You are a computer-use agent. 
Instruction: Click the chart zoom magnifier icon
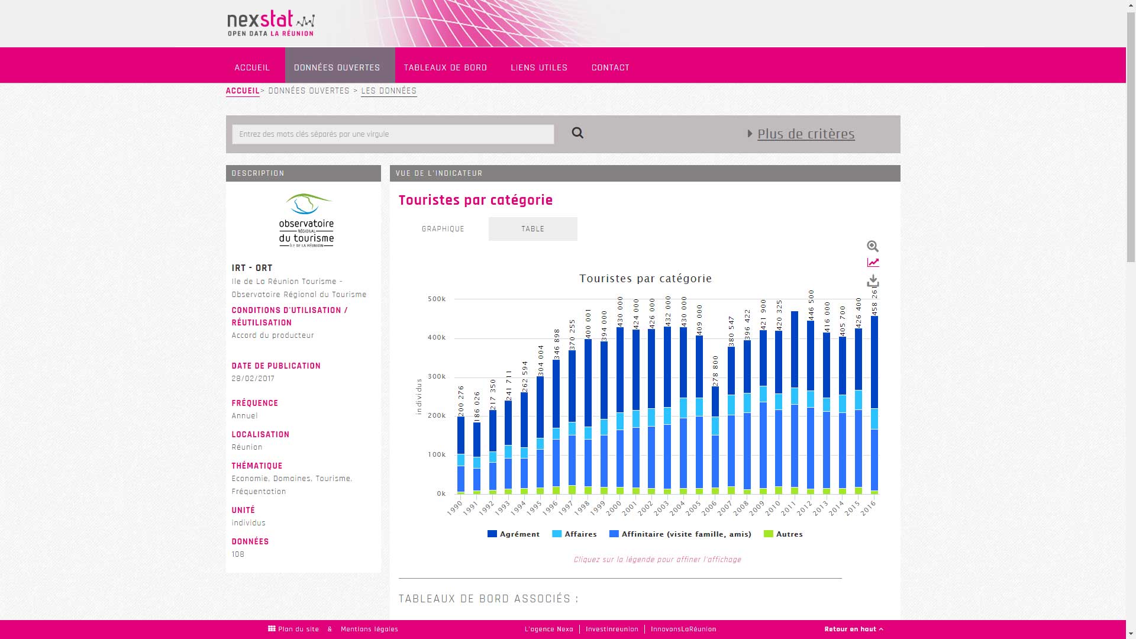click(x=873, y=246)
